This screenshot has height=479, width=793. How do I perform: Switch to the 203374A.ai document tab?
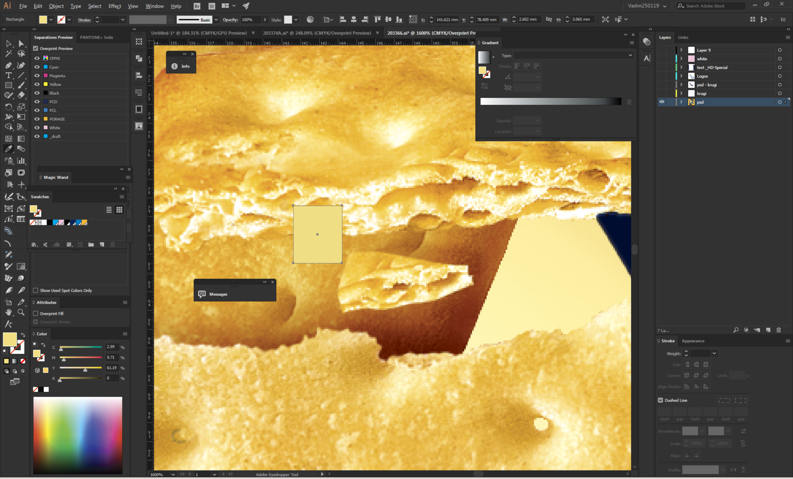[x=317, y=33]
